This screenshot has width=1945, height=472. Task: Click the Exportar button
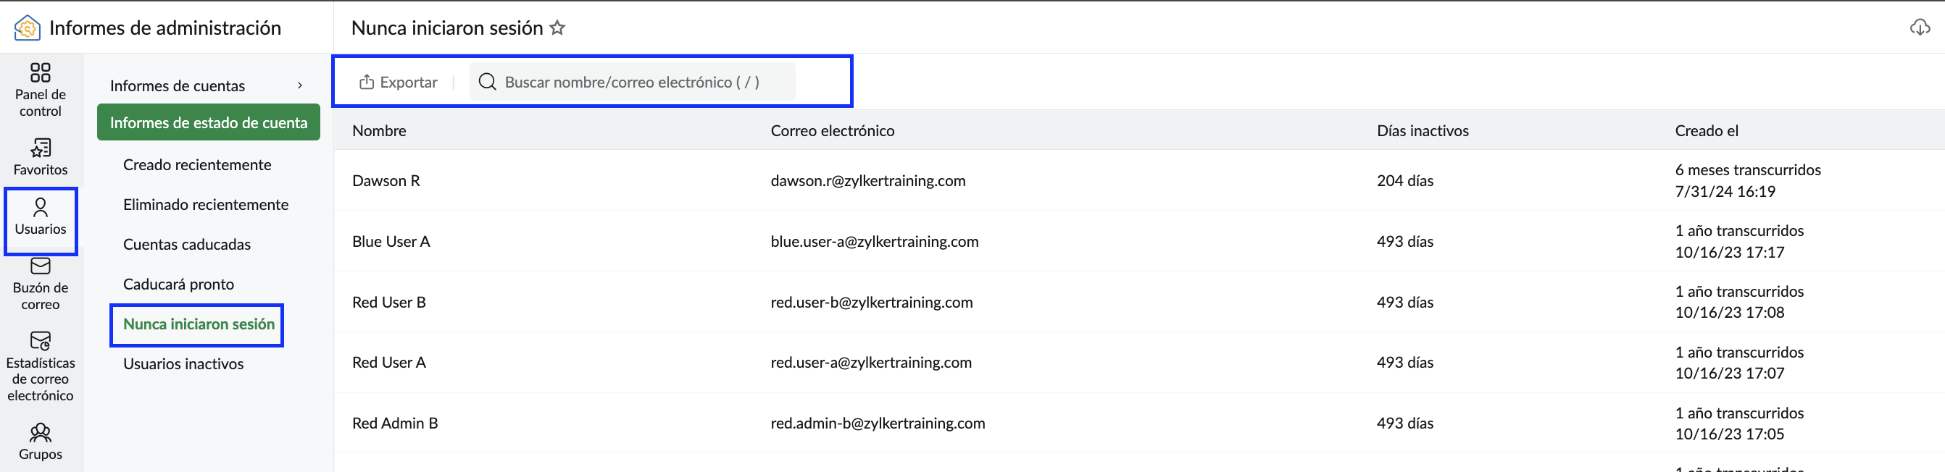(398, 83)
